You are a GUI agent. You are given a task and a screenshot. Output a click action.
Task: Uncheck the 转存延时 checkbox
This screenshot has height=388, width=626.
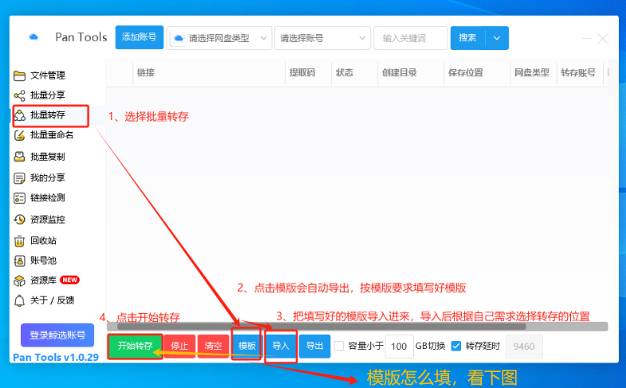[456, 346]
